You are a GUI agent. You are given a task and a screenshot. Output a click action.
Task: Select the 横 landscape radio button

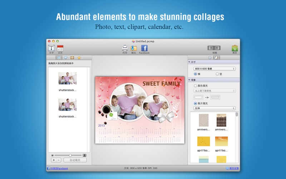[x=195, y=74]
